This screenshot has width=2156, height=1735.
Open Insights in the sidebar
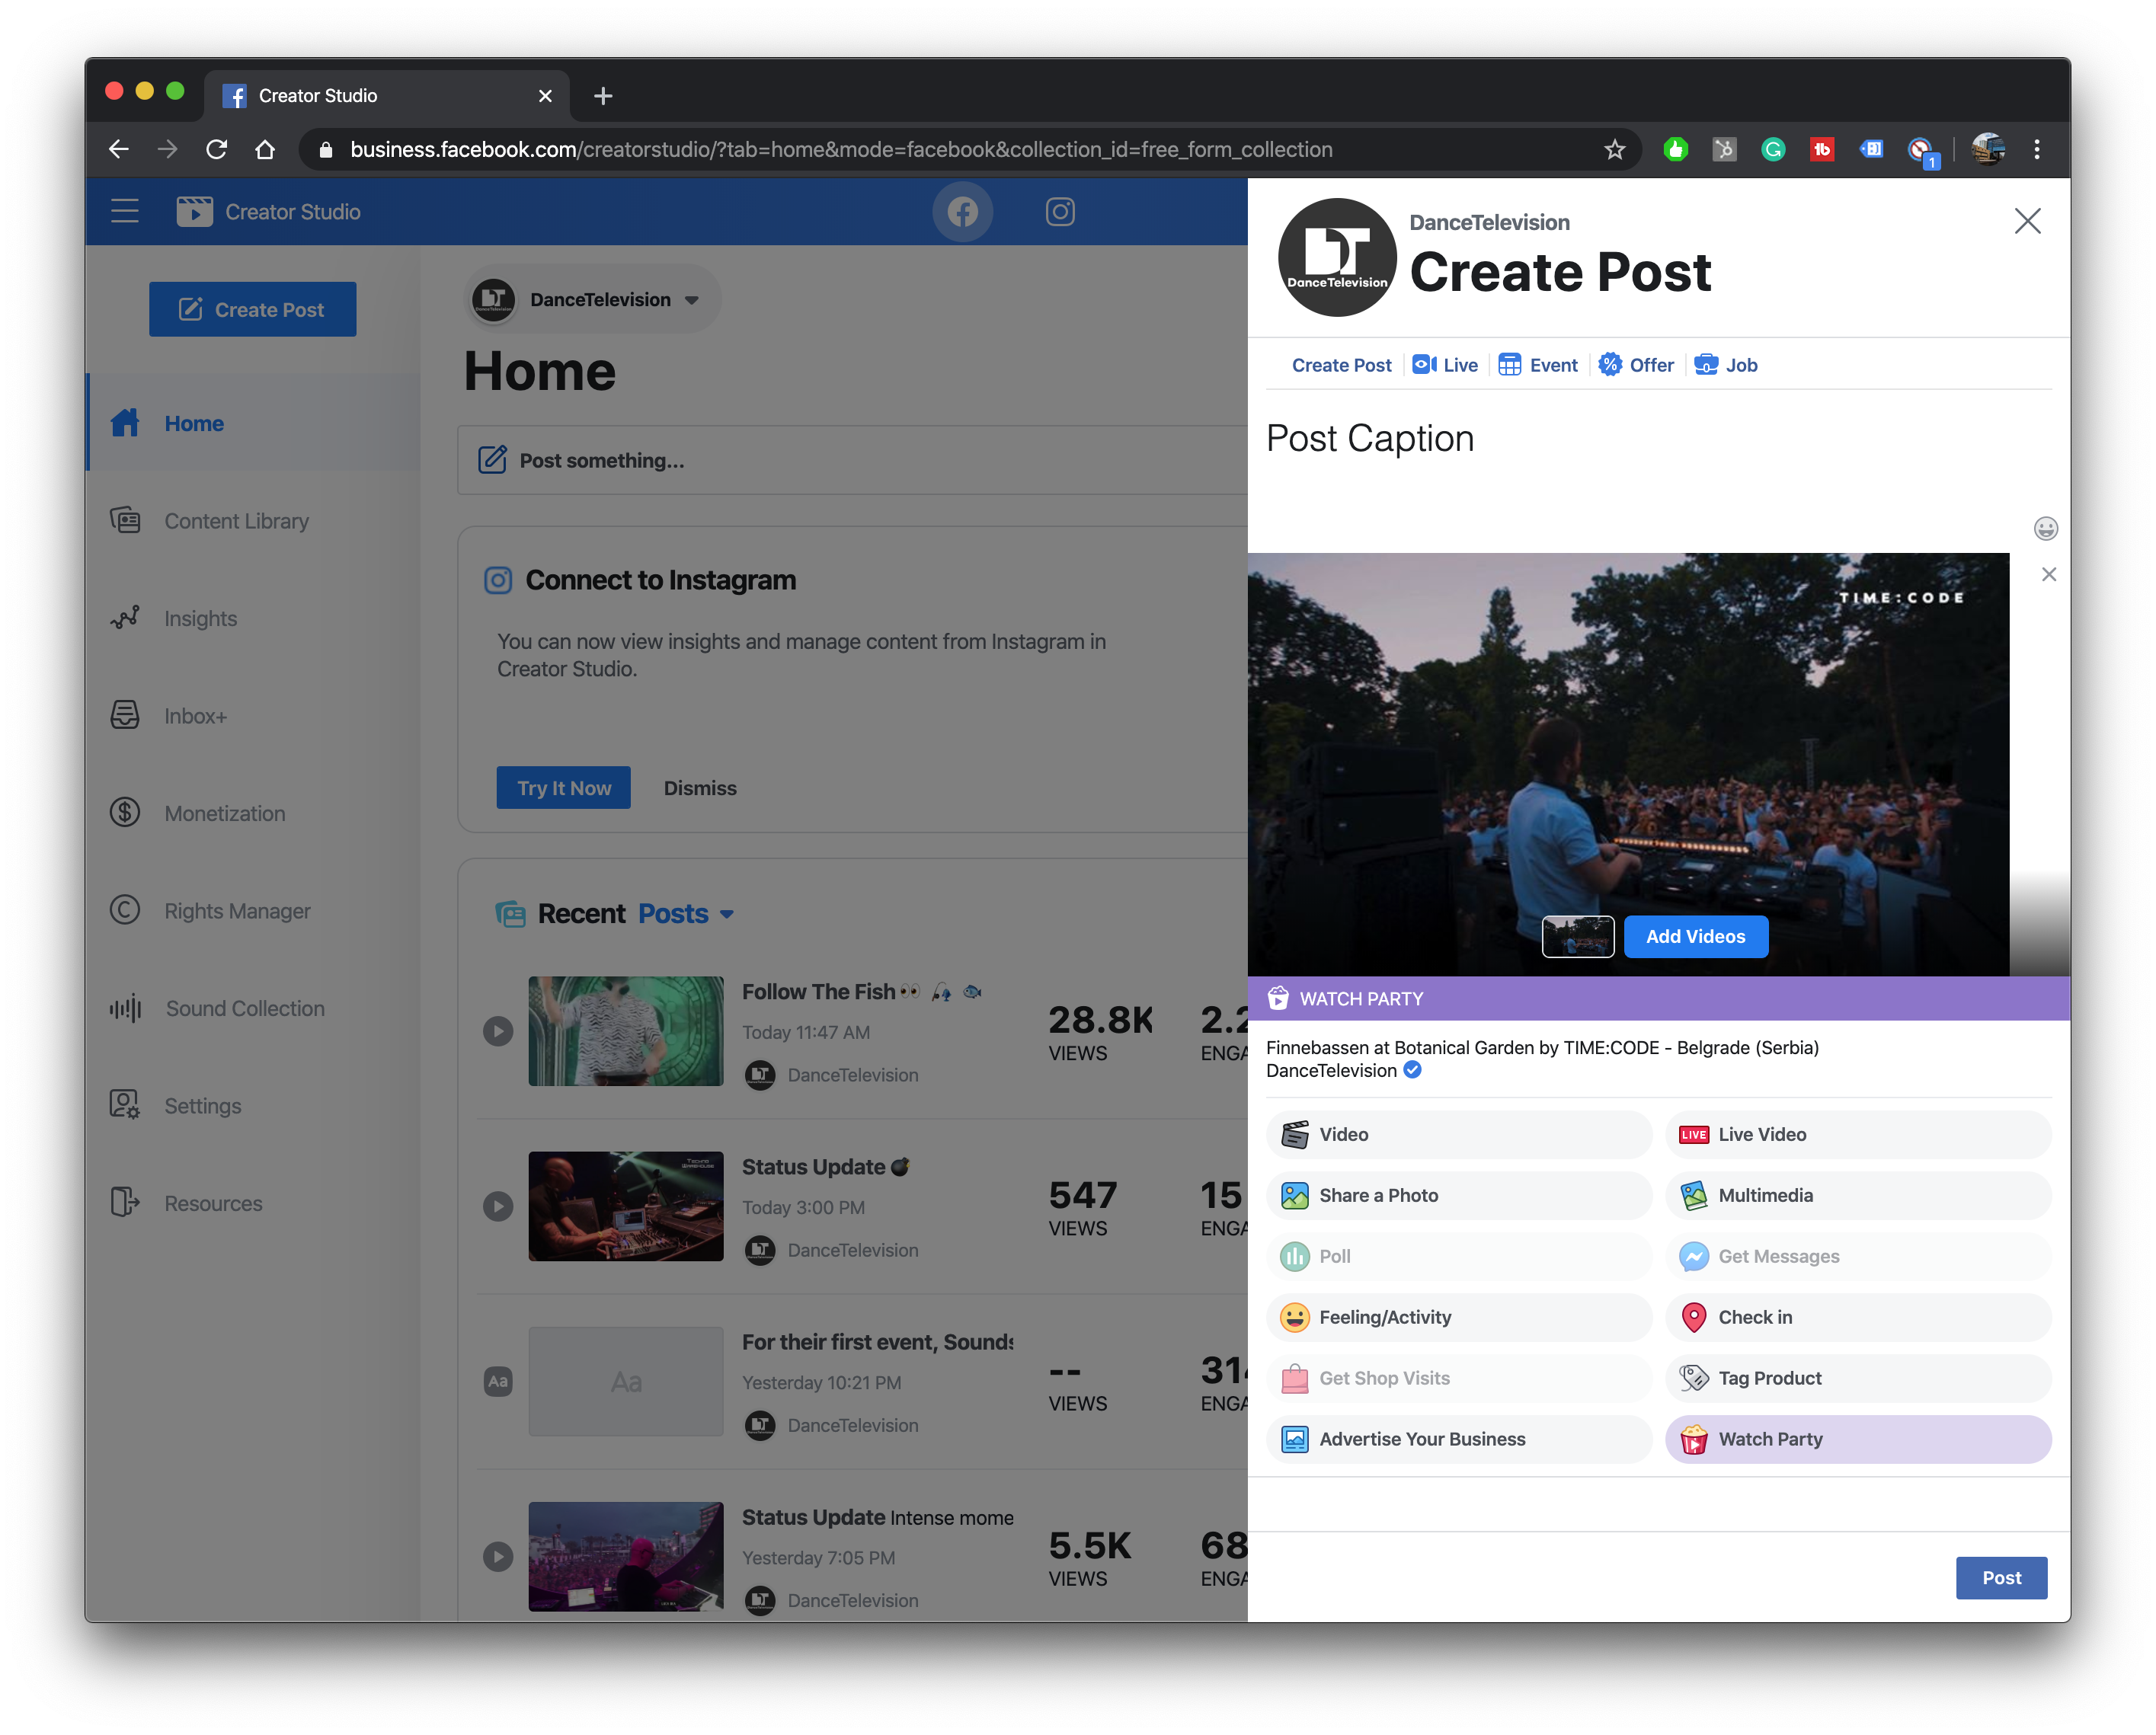click(200, 619)
